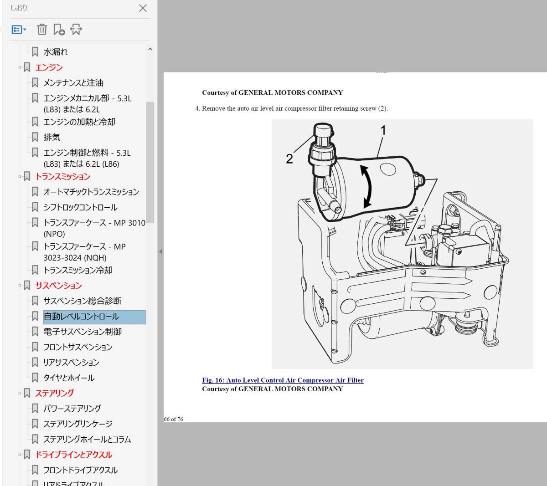Image resolution: width=547 pixels, height=486 pixels.
Task: Open the bookmark options dropdown menu
Action: tap(19, 30)
